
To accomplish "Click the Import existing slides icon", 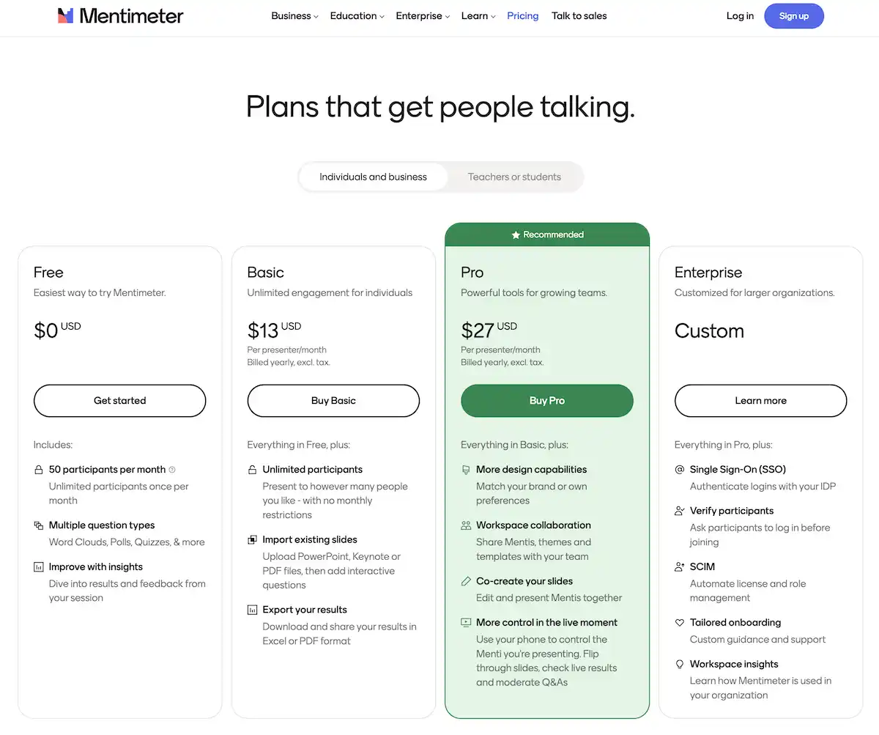I will click(251, 539).
